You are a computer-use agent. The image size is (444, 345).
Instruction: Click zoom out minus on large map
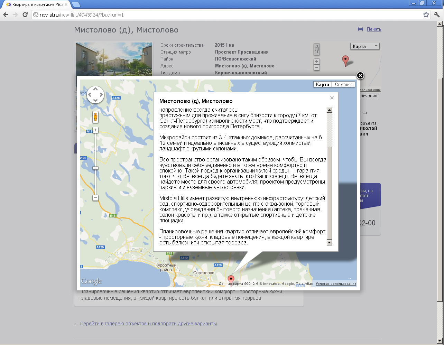click(x=95, y=198)
